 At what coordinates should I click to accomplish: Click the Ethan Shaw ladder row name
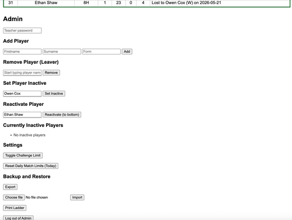(46, 3)
